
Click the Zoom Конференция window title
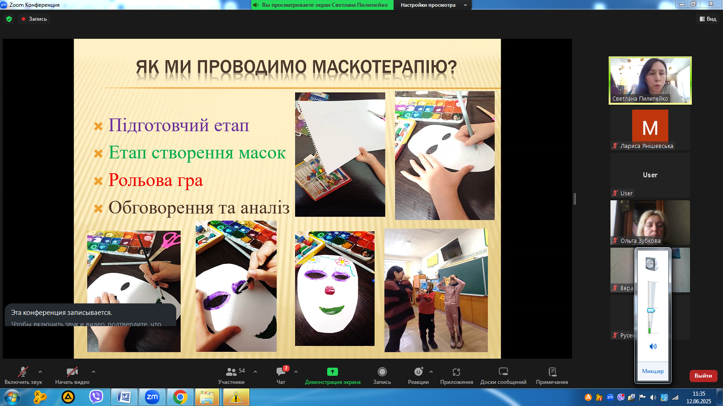click(x=34, y=5)
